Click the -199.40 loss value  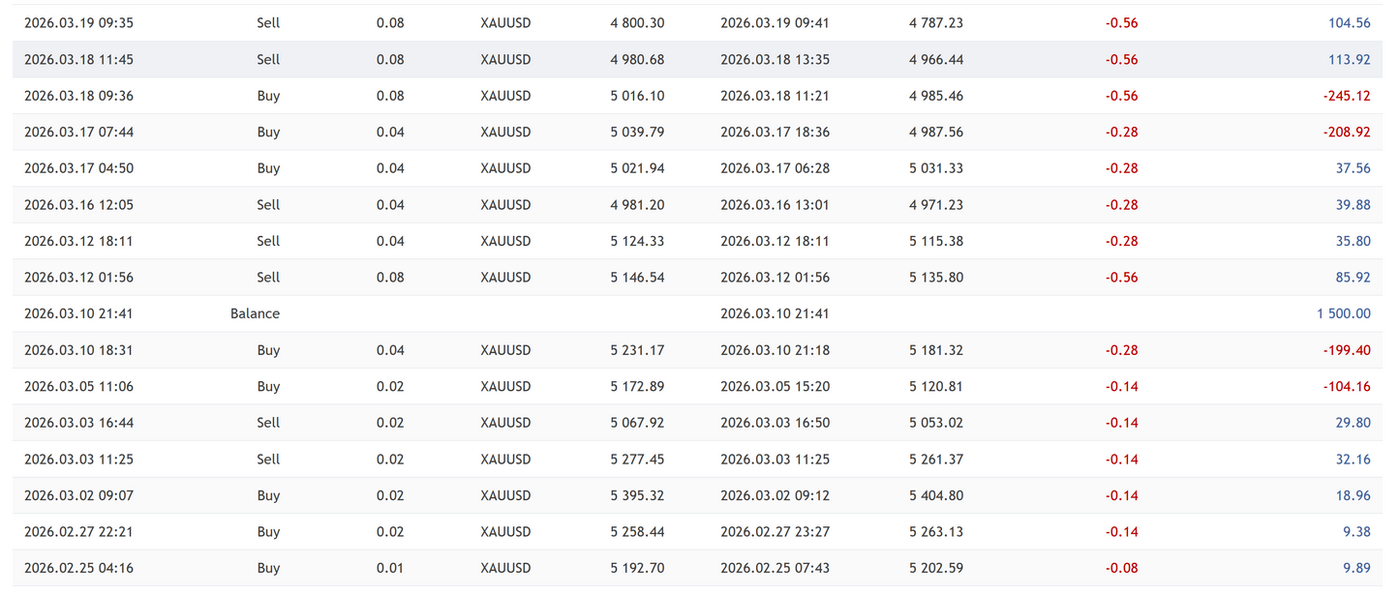point(1347,350)
